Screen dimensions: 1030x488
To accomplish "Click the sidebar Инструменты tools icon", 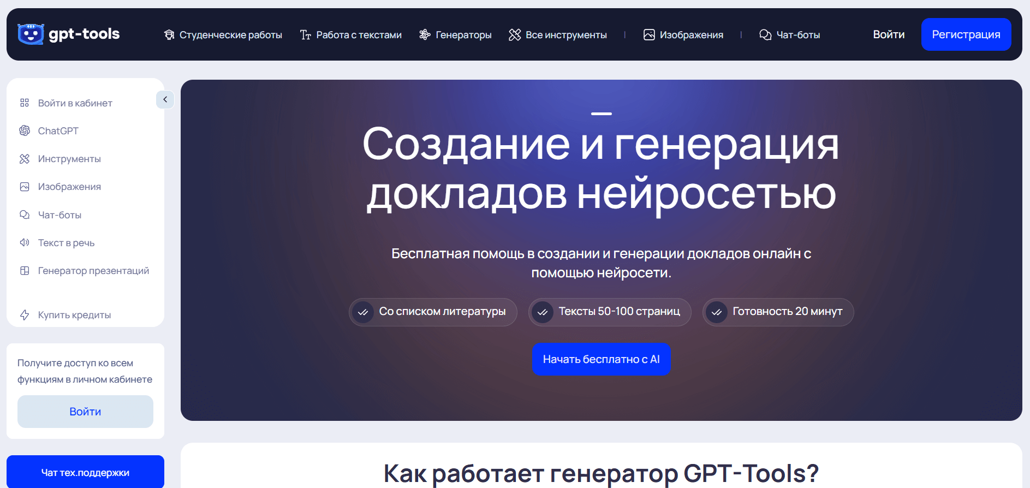I will tap(25, 159).
